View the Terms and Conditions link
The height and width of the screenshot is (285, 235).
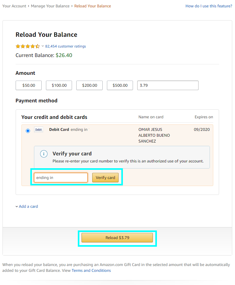[x=91, y=271]
